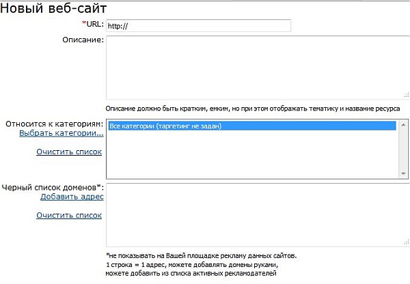This screenshot has height=284, width=410.
Task: Click the URL input field
Action: (198, 26)
